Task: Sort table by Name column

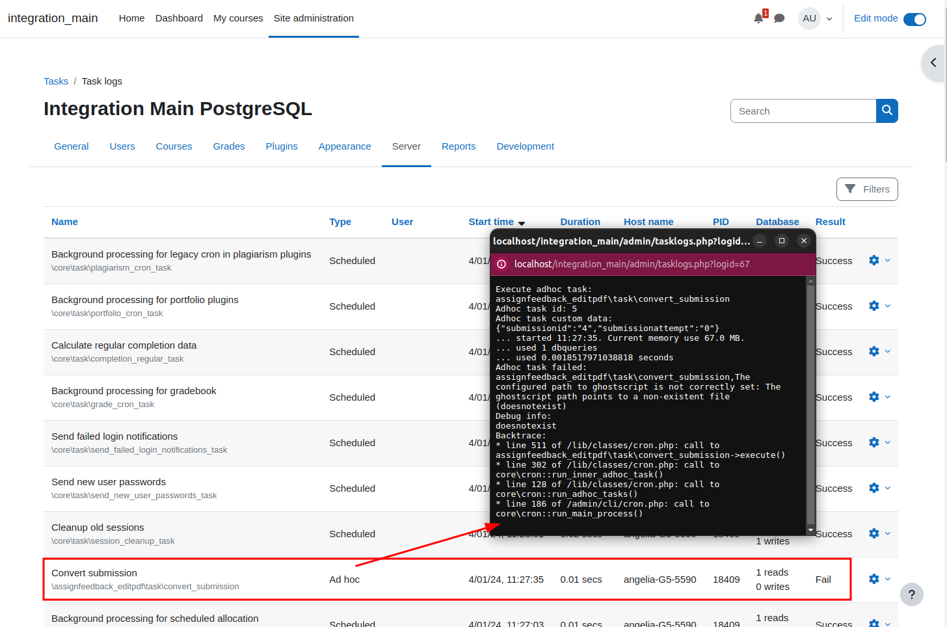Action: tap(64, 222)
